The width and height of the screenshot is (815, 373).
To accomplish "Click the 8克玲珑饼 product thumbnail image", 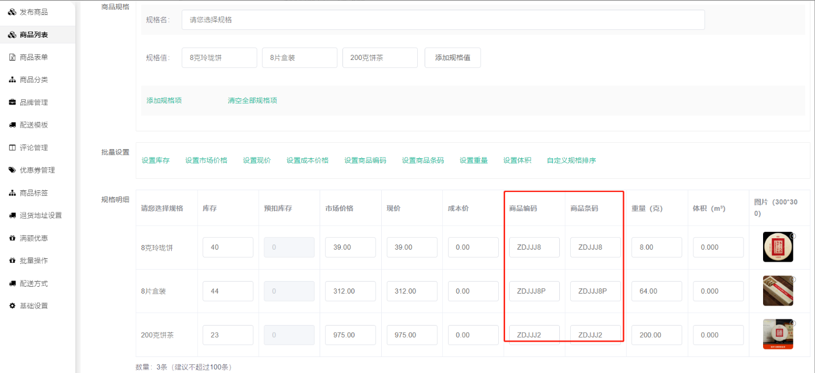I will click(x=778, y=247).
